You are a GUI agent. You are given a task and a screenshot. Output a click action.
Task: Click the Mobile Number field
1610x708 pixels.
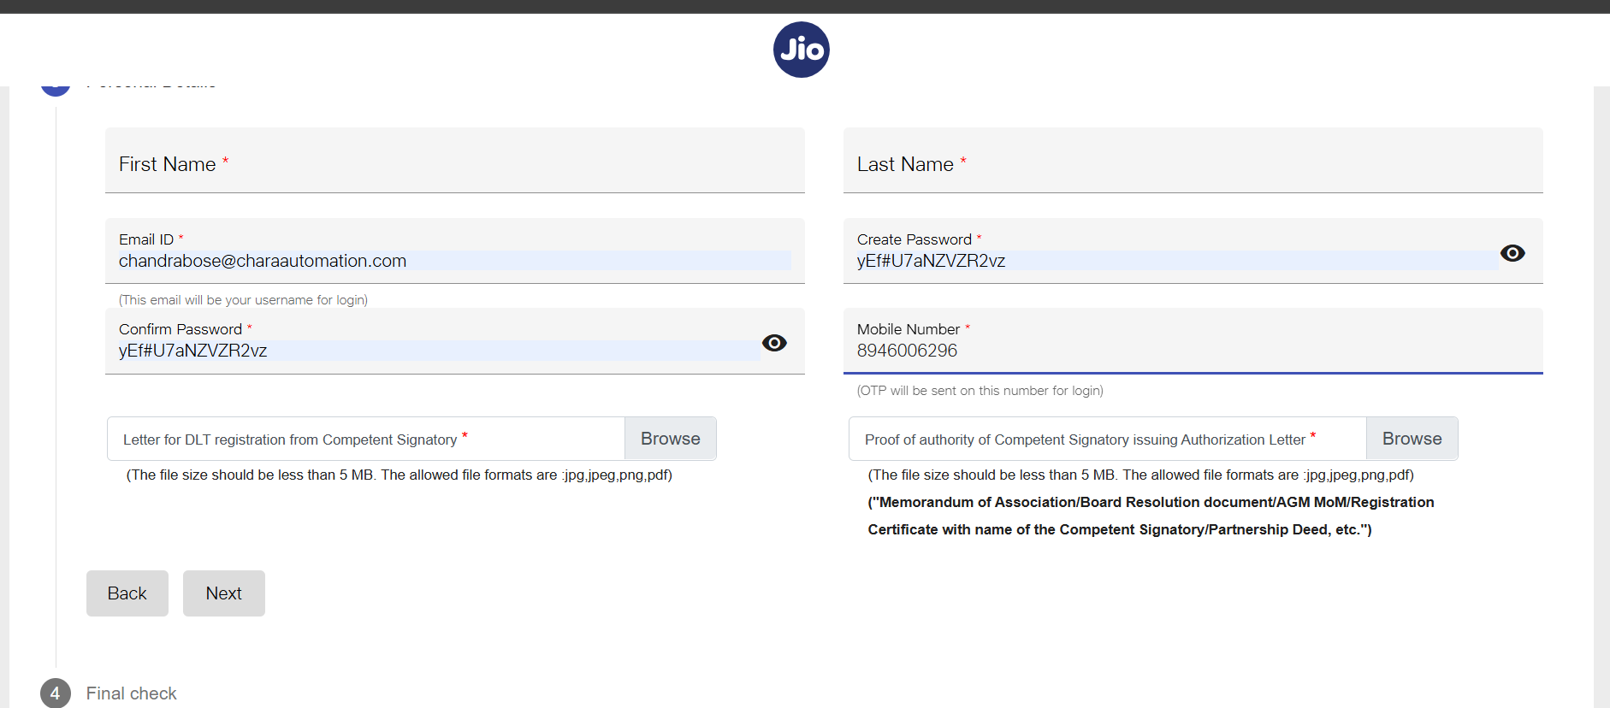1193,351
